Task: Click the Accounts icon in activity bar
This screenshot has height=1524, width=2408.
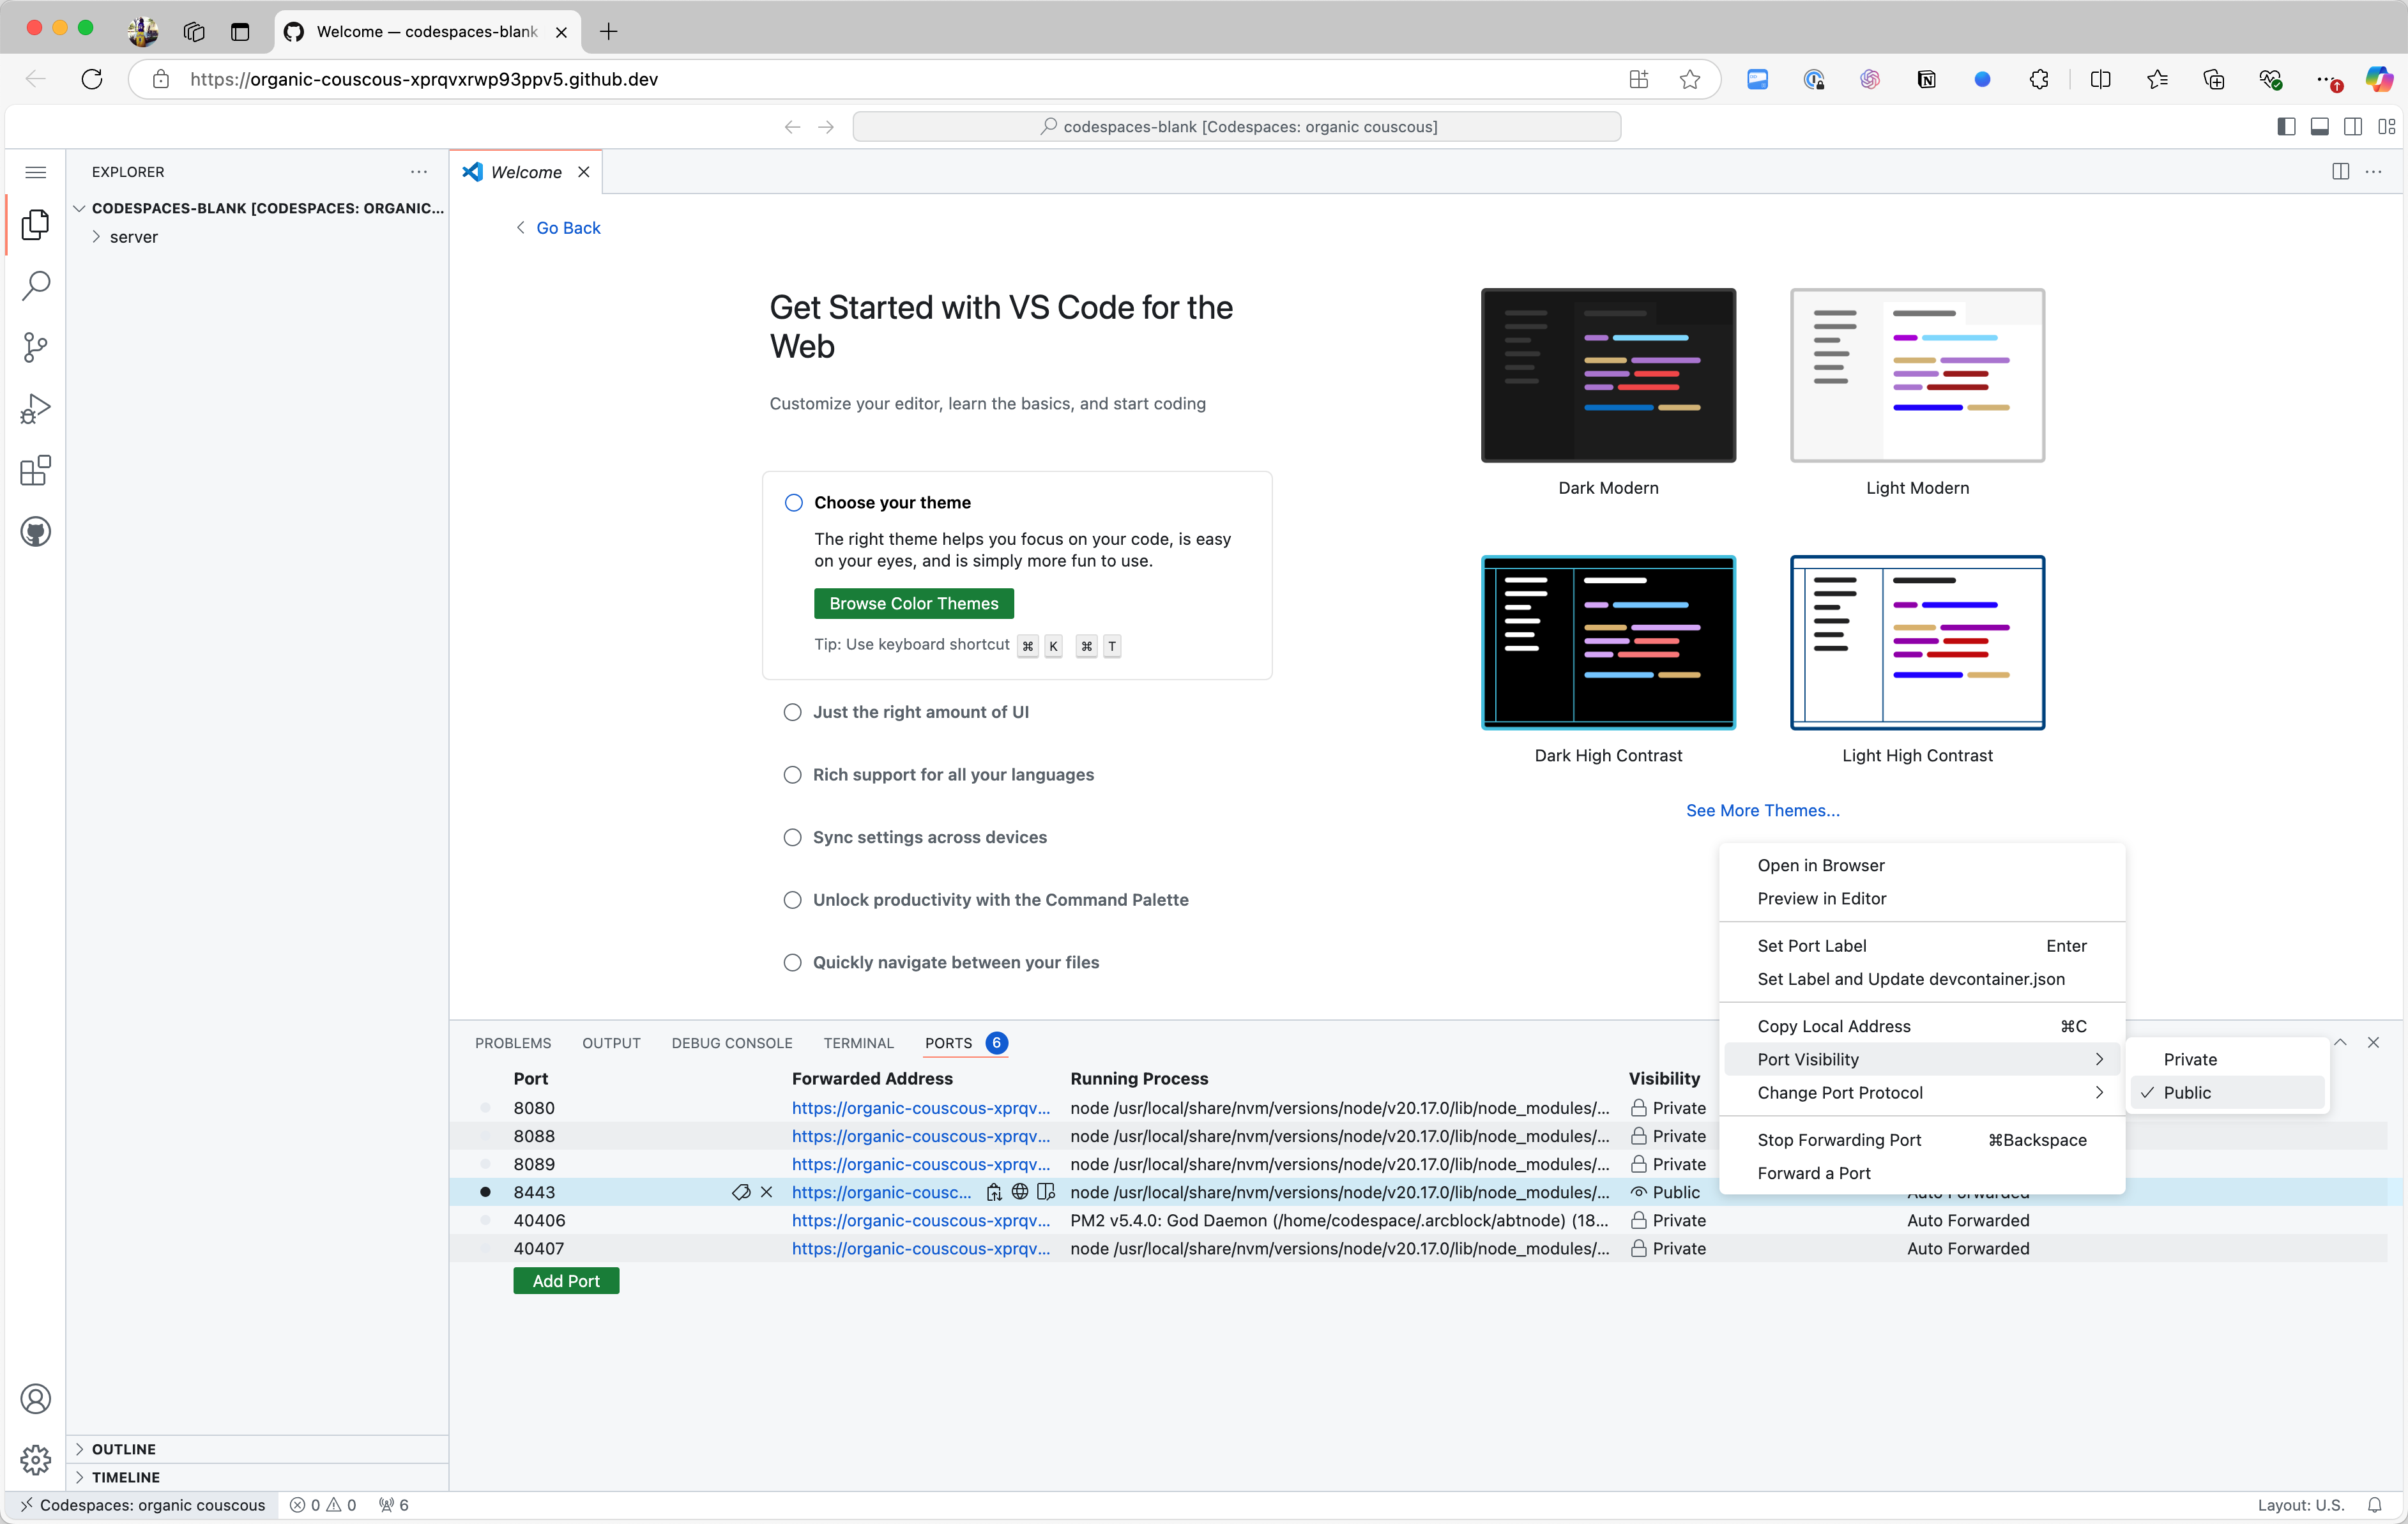Action: tap(36, 1399)
